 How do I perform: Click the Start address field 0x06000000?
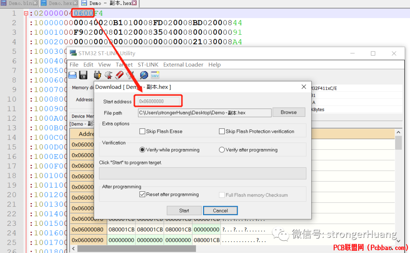coord(158,101)
